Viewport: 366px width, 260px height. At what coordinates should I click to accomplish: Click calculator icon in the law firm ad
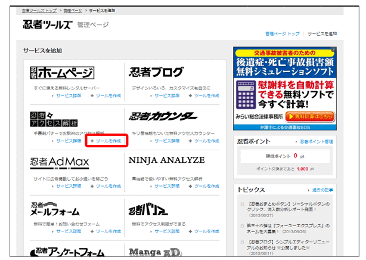point(246,95)
